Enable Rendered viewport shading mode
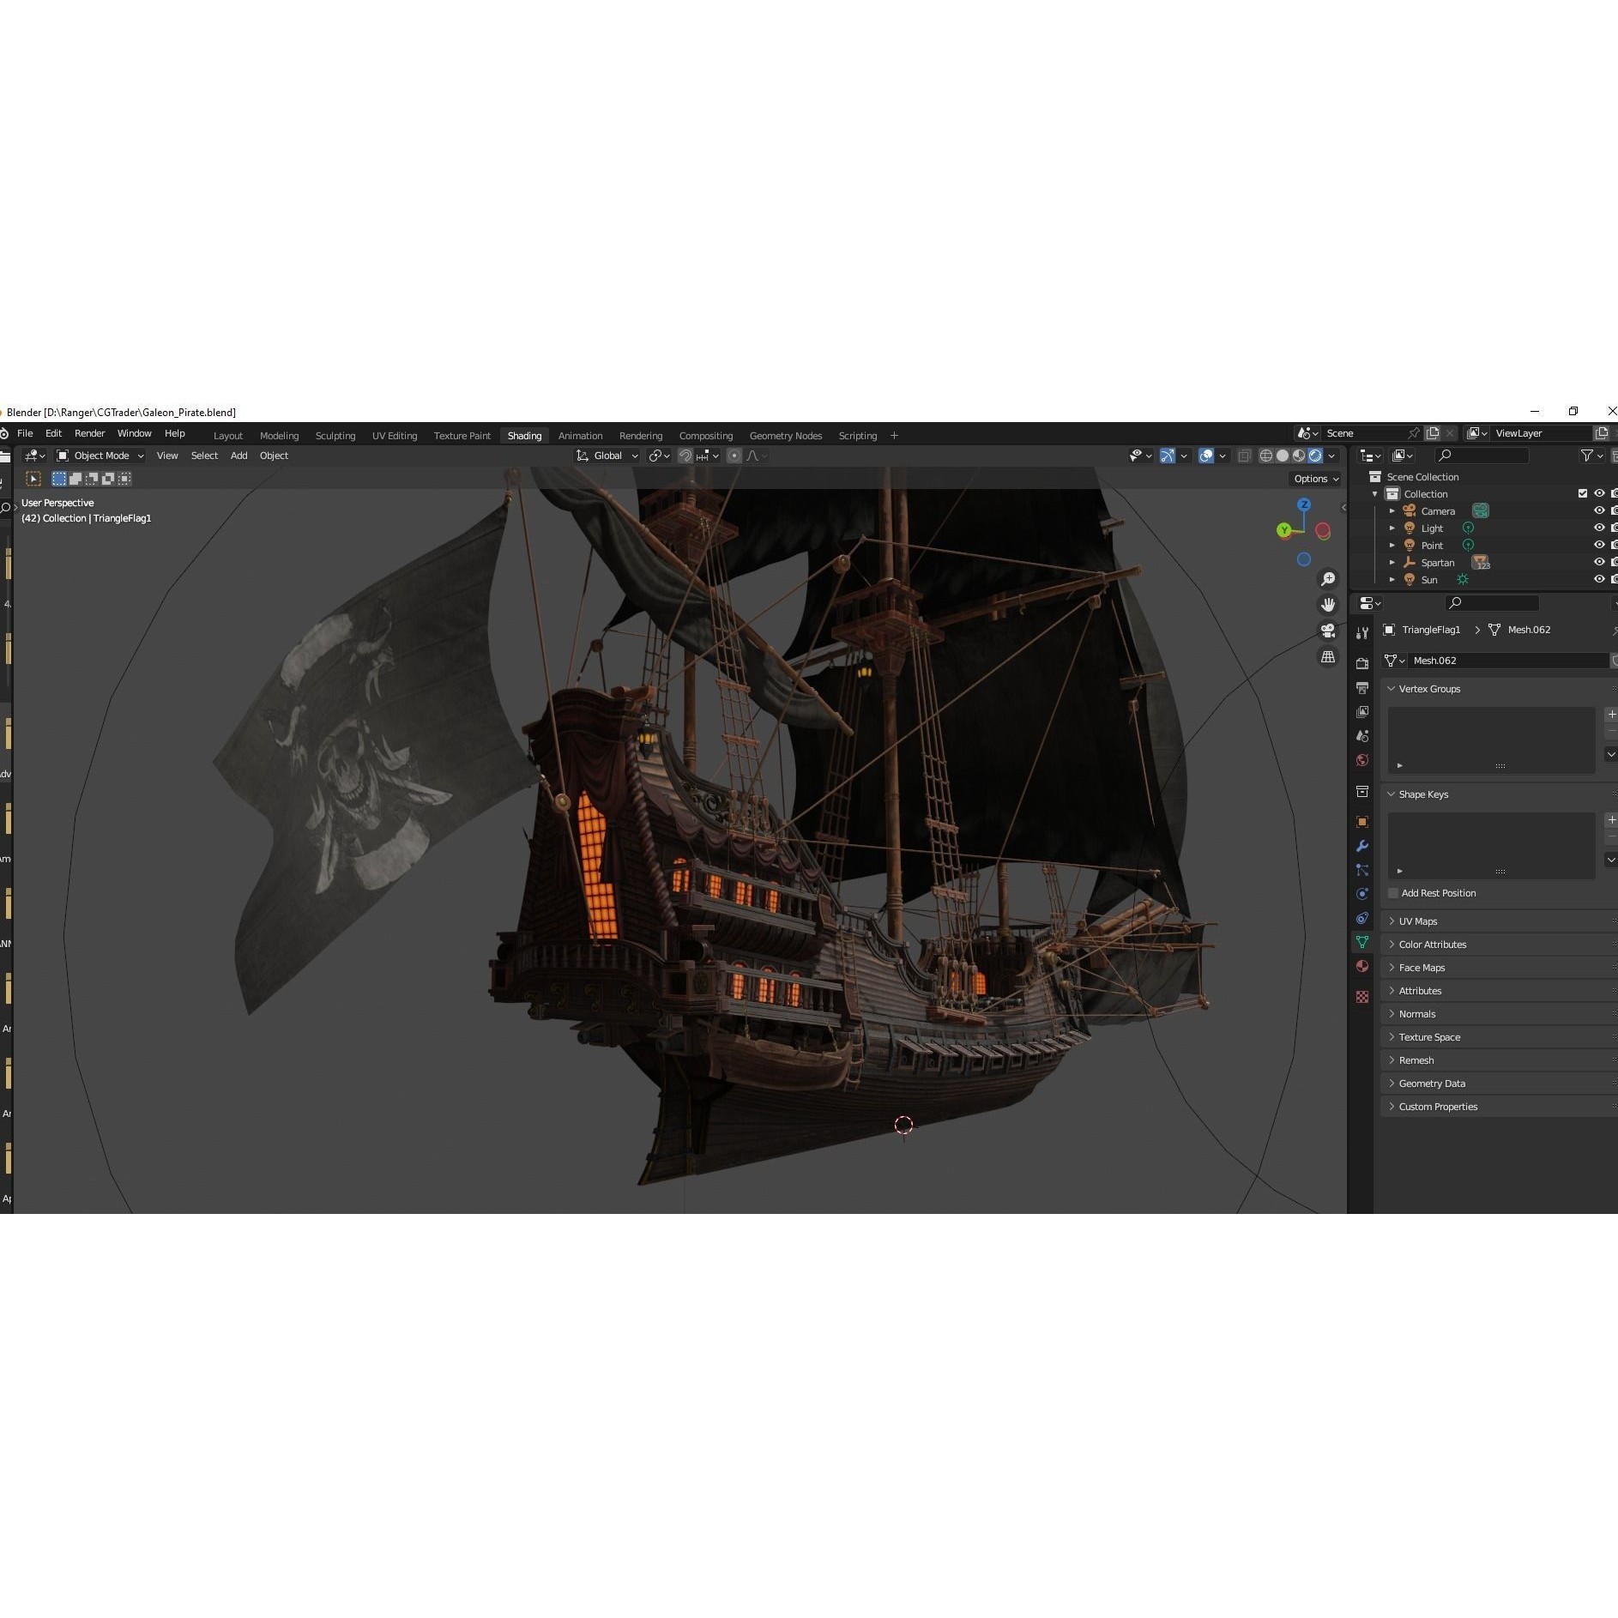This screenshot has height=1618, width=1618. point(1315,456)
